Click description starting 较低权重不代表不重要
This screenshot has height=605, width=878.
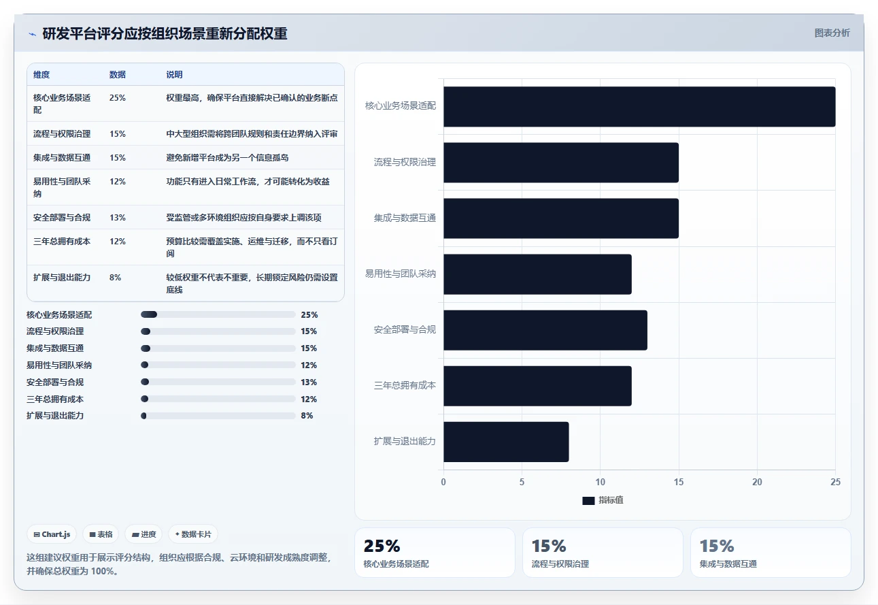(252, 283)
